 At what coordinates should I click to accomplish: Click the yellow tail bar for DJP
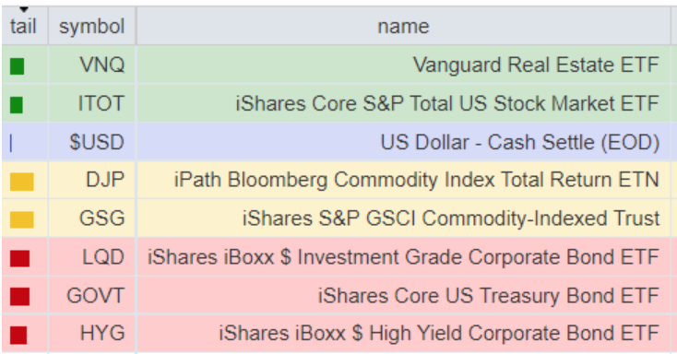[x=21, y=182]
